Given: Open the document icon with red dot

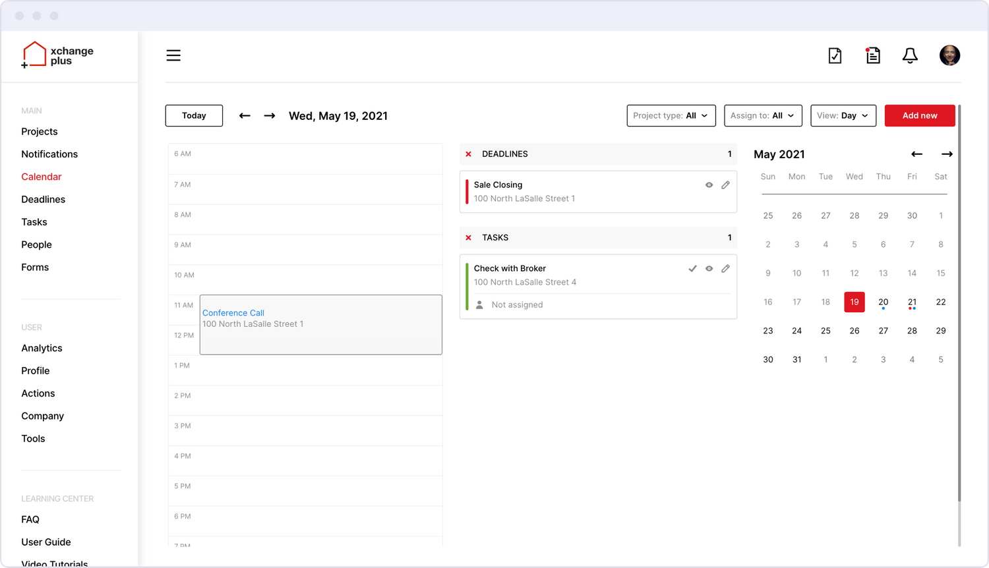Looking at the screenshot, I should (x=873, y=55).
